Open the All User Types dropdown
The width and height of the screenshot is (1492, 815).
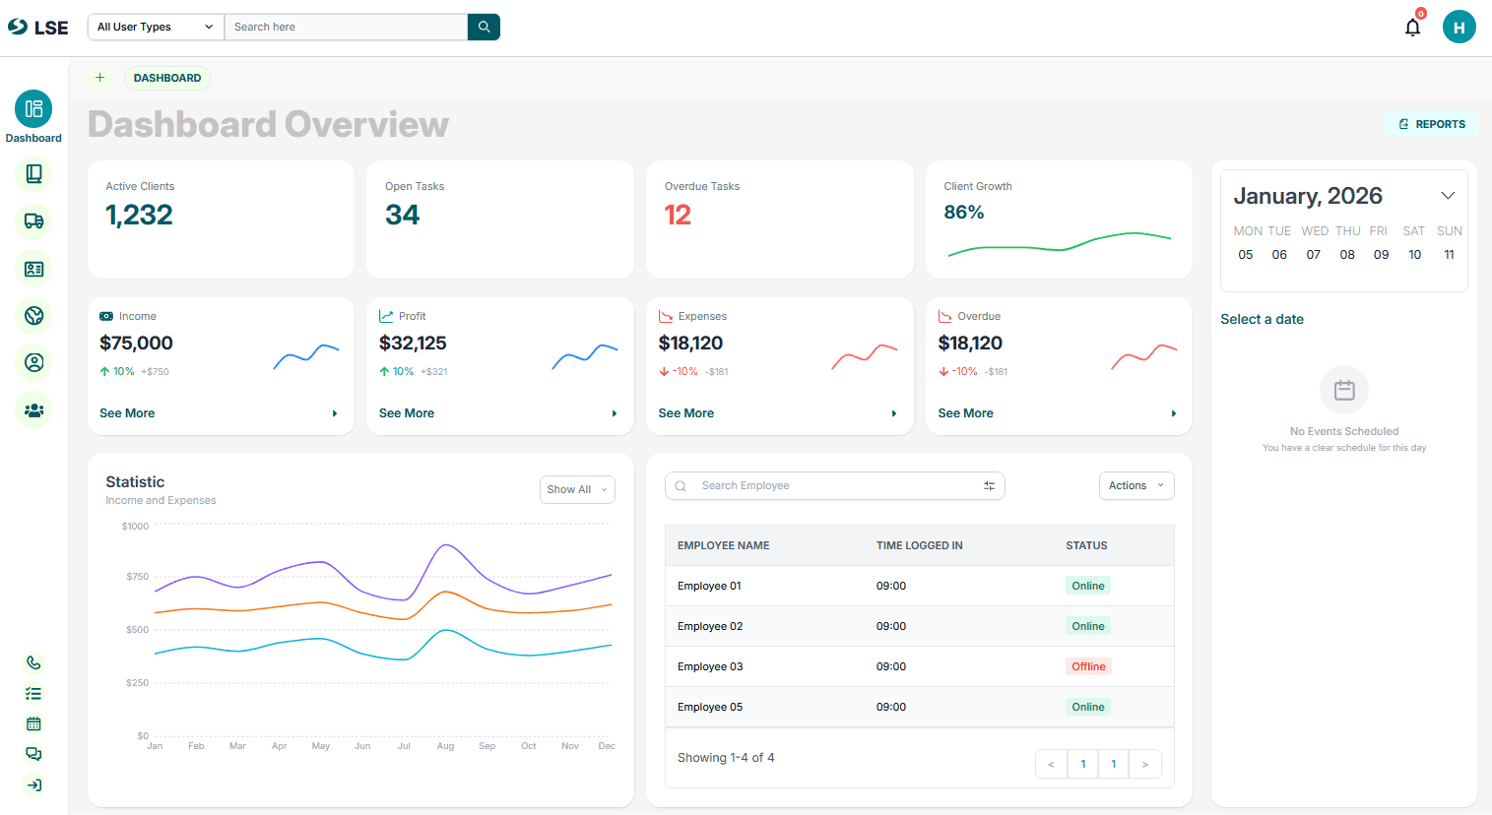coord(156,27)
